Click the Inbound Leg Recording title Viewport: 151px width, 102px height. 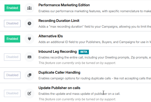[57, 51]
